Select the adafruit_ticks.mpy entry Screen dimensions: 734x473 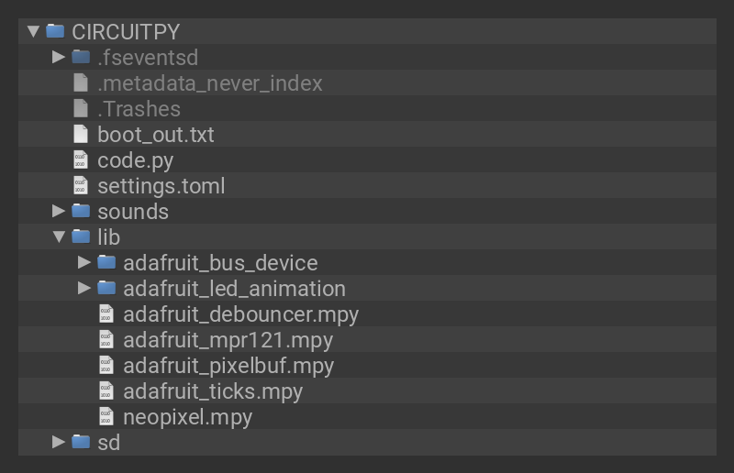213,391
